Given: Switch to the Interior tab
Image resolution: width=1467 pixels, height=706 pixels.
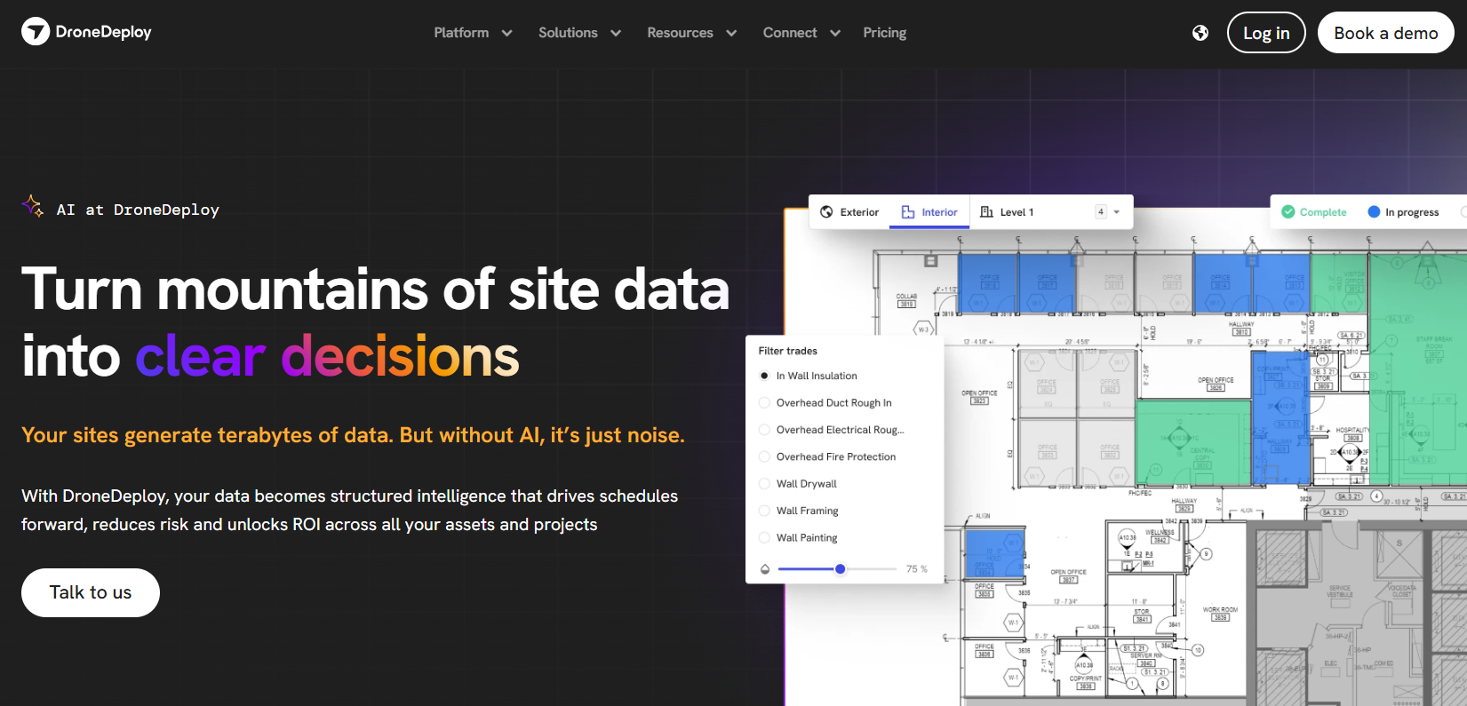Looking at the screenshot, I should 929,212.
